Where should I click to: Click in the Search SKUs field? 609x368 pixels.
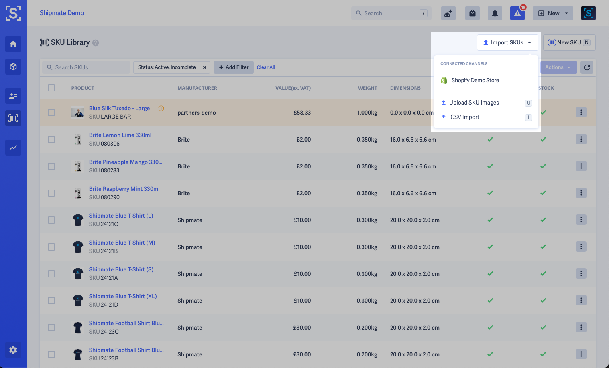click(86, 67)
